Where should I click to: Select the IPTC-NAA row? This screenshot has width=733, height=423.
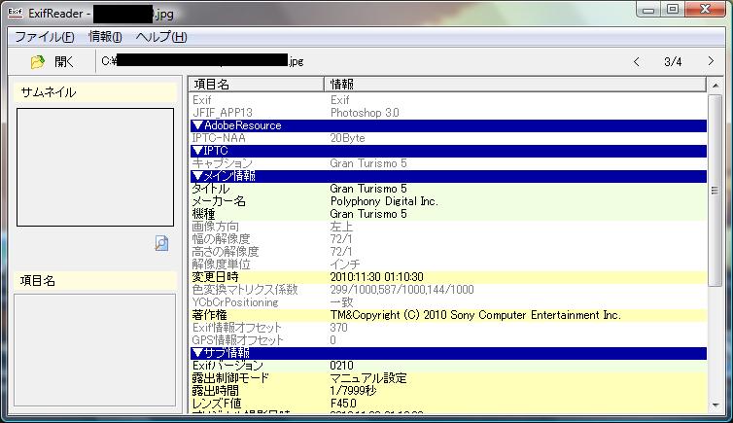pyautogui.click(x=449, y=138)
